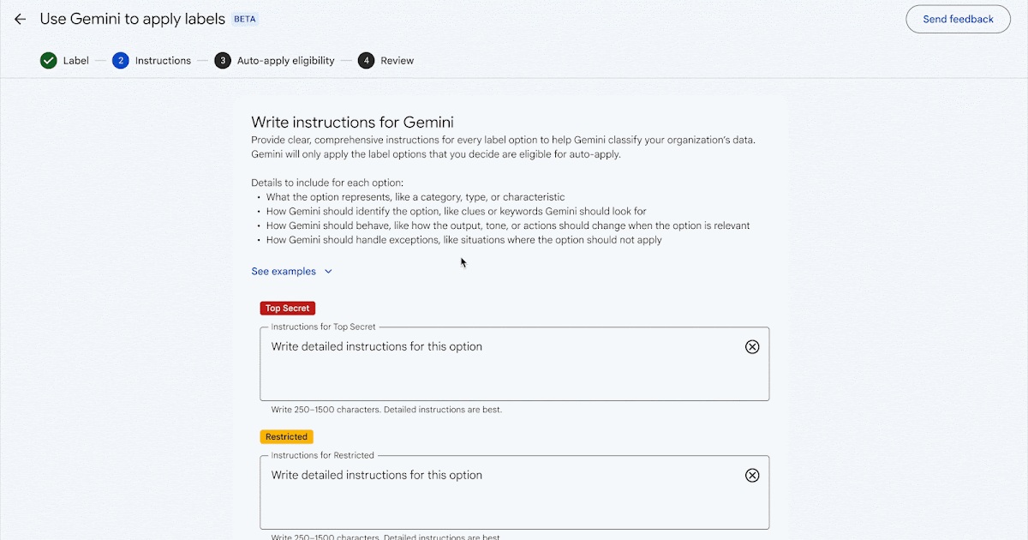1028x540 pixels.
Task: Click the Send feedback button
Action: pyautogui.click(x=958, y=20)
